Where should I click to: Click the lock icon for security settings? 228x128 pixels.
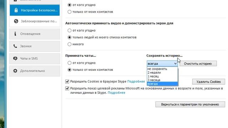click(16, 10)
